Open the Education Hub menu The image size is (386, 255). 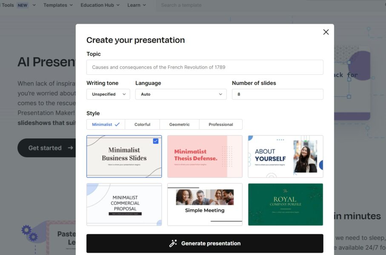(100, 5)
